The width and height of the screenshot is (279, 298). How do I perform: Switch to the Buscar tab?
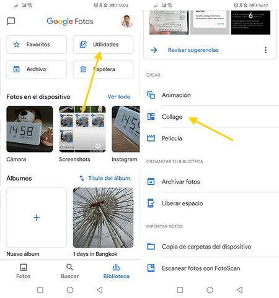point(70,271)
